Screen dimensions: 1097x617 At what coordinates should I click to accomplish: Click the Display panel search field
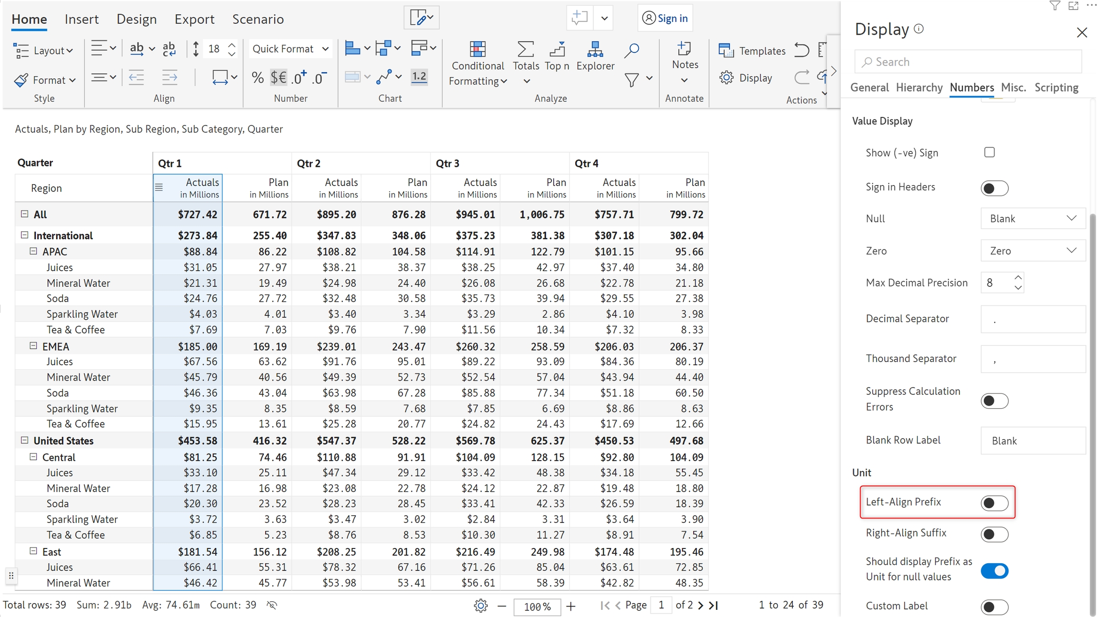[x=968, y=62]
